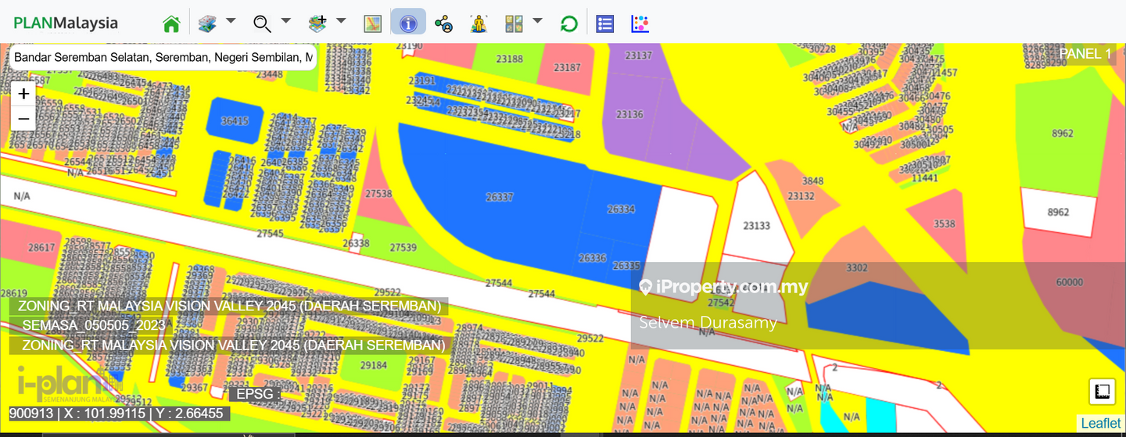The height and width of the screenshot is (437, 1126).
Task: Toggle the info identify tool
Action: (x=408, y=23)
